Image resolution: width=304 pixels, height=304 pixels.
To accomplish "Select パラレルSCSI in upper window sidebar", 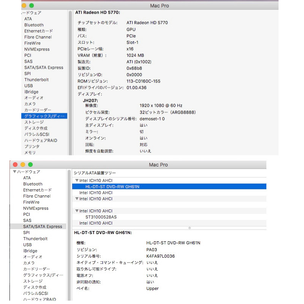I will tap(37, 134).
